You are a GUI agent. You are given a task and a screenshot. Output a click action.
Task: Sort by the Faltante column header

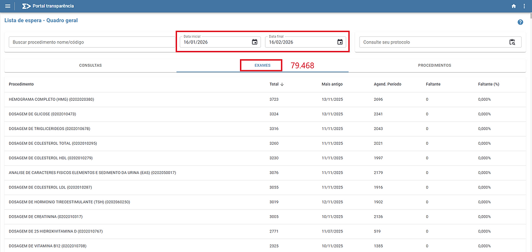(x=433, y=84)
